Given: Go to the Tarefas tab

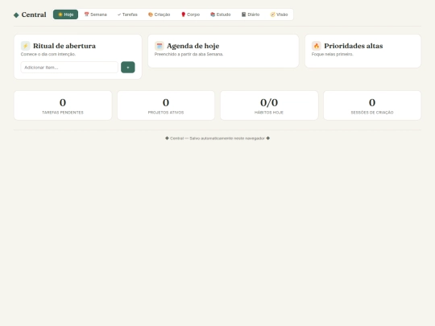Looking at the screenshot, I should coord(127,14).
